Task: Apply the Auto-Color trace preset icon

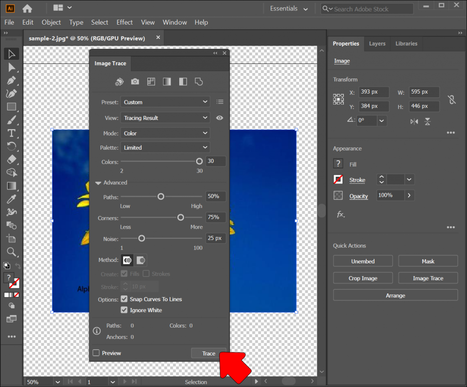Action: (x=119, y=81)
